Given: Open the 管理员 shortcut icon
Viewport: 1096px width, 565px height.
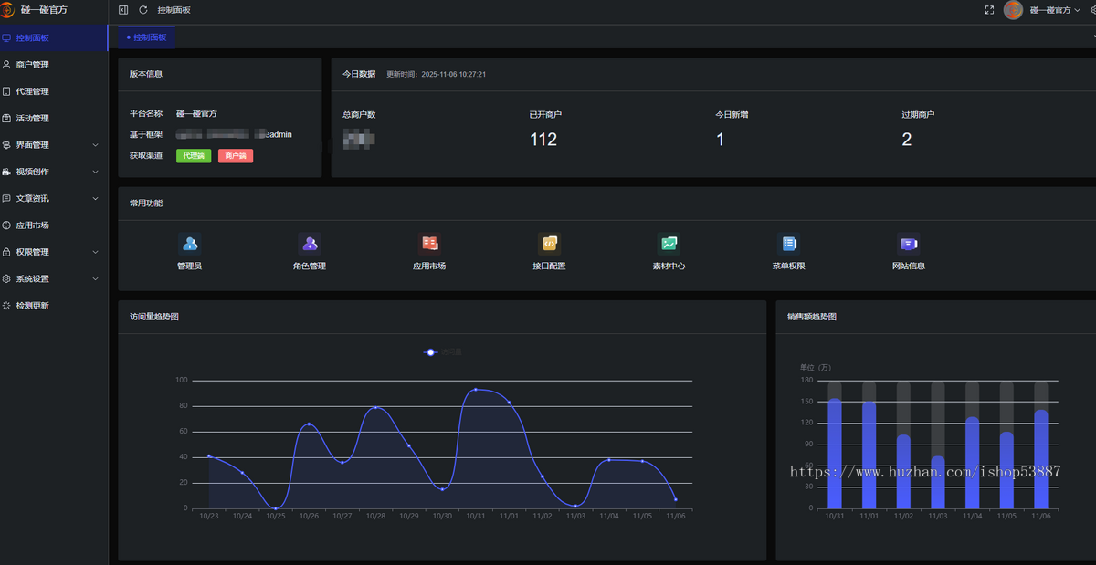Looking at the screenshot, I should coord(190,244).
